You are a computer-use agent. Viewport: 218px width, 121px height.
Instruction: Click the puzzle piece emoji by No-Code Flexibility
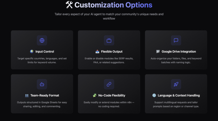coord(95,95)
